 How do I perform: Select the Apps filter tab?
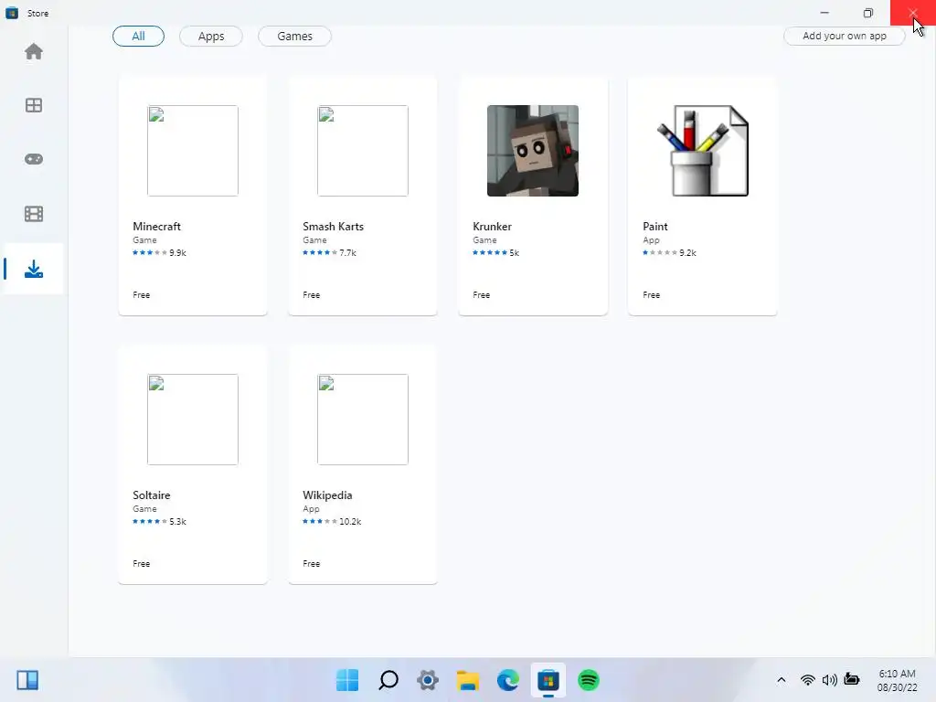tap(211, 37)
